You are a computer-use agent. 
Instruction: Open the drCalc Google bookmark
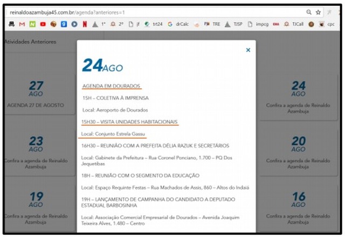178,24
